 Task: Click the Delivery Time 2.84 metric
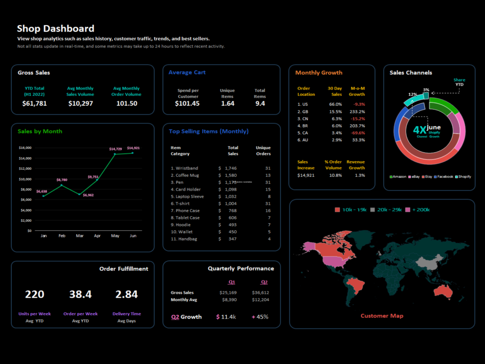click(126, 294)
